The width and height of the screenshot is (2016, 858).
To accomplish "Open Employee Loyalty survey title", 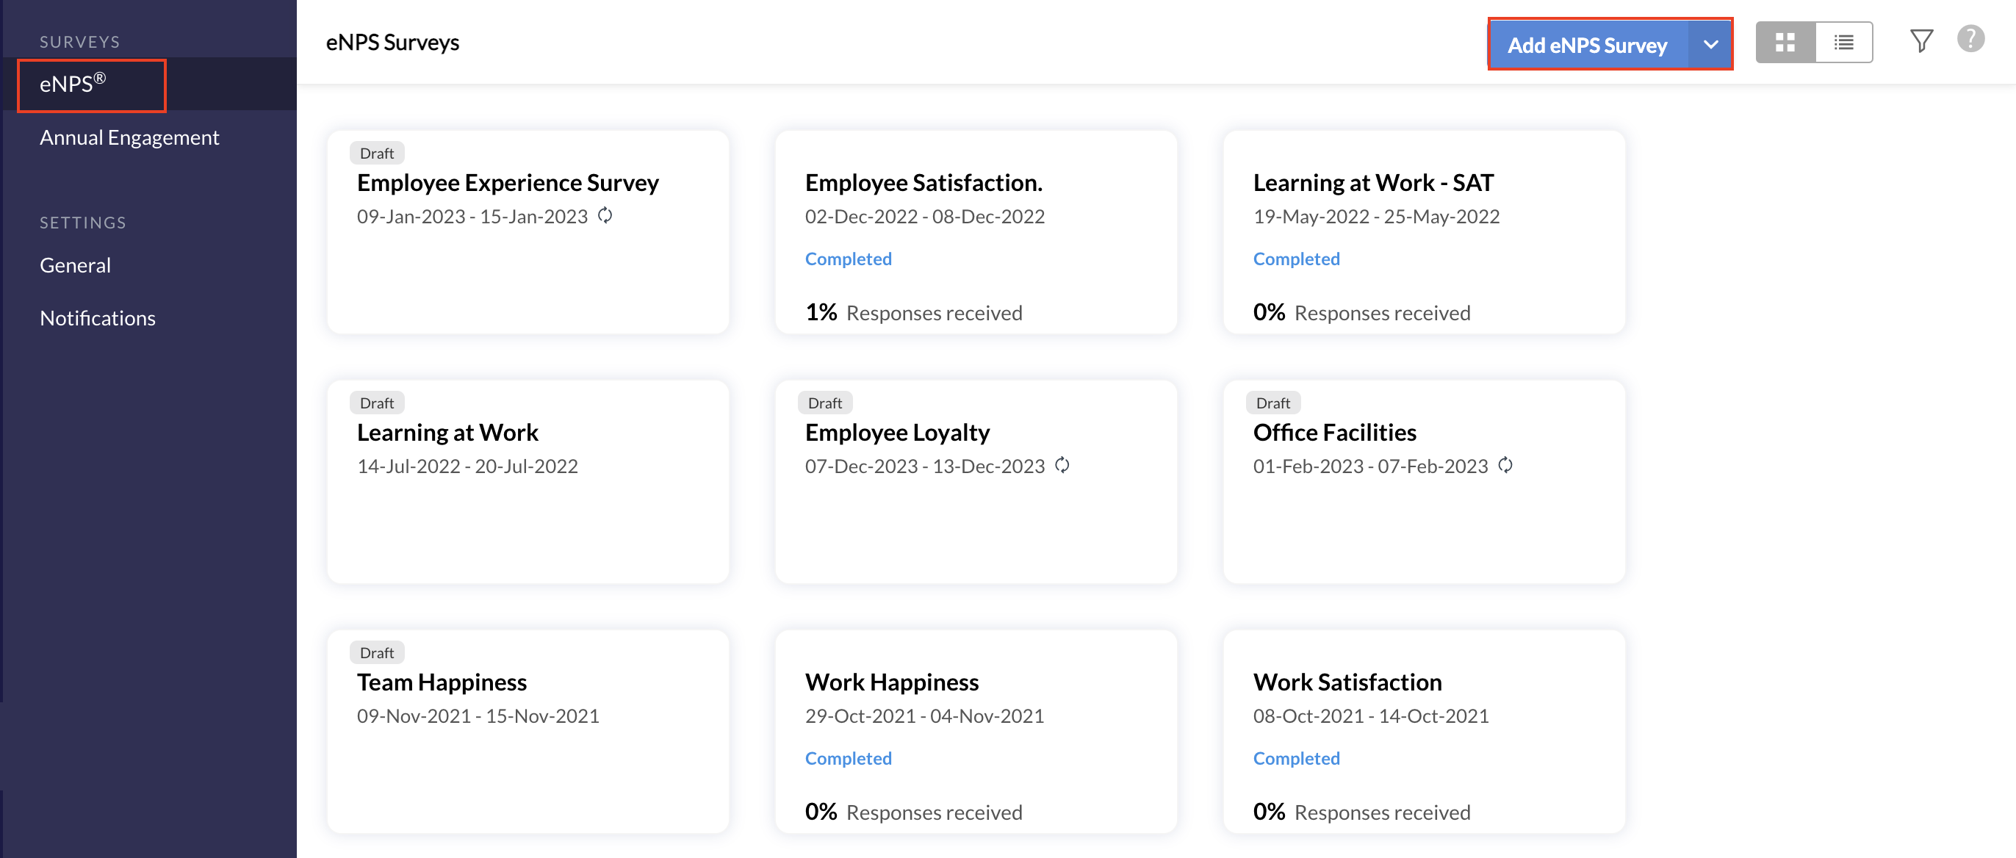I will [x=897, y=432].
